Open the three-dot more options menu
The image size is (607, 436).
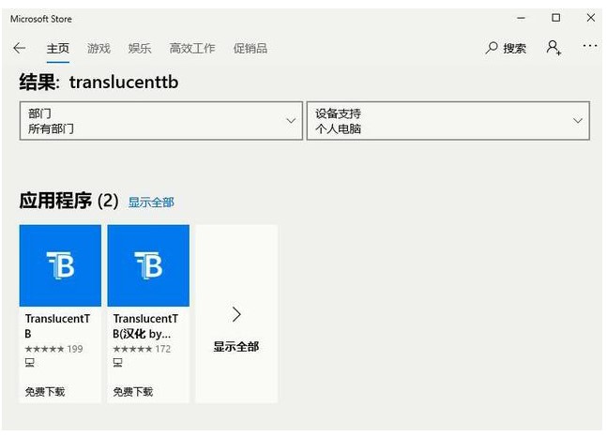click(x=589, y=46)
